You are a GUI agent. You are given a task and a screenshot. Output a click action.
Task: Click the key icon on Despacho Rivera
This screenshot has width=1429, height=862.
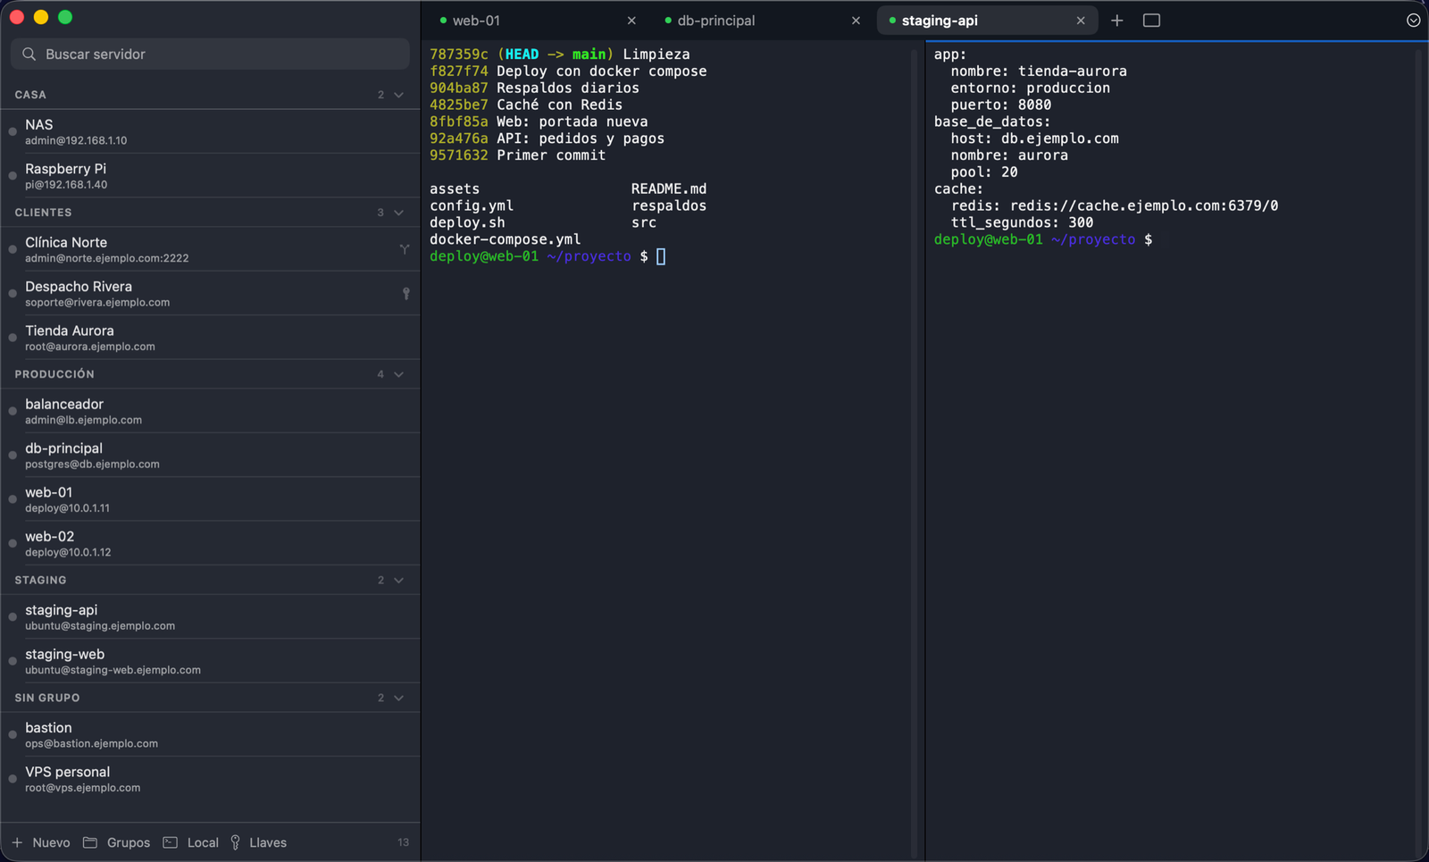click(x=406, y=294)
